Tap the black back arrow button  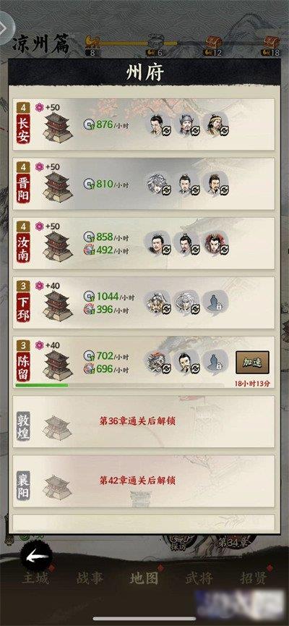pos(36,555)
